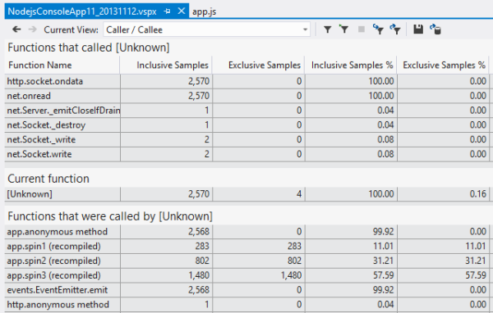Click the funnel icon left of save
Screen dimensions: 493x313
click(395, 29)
